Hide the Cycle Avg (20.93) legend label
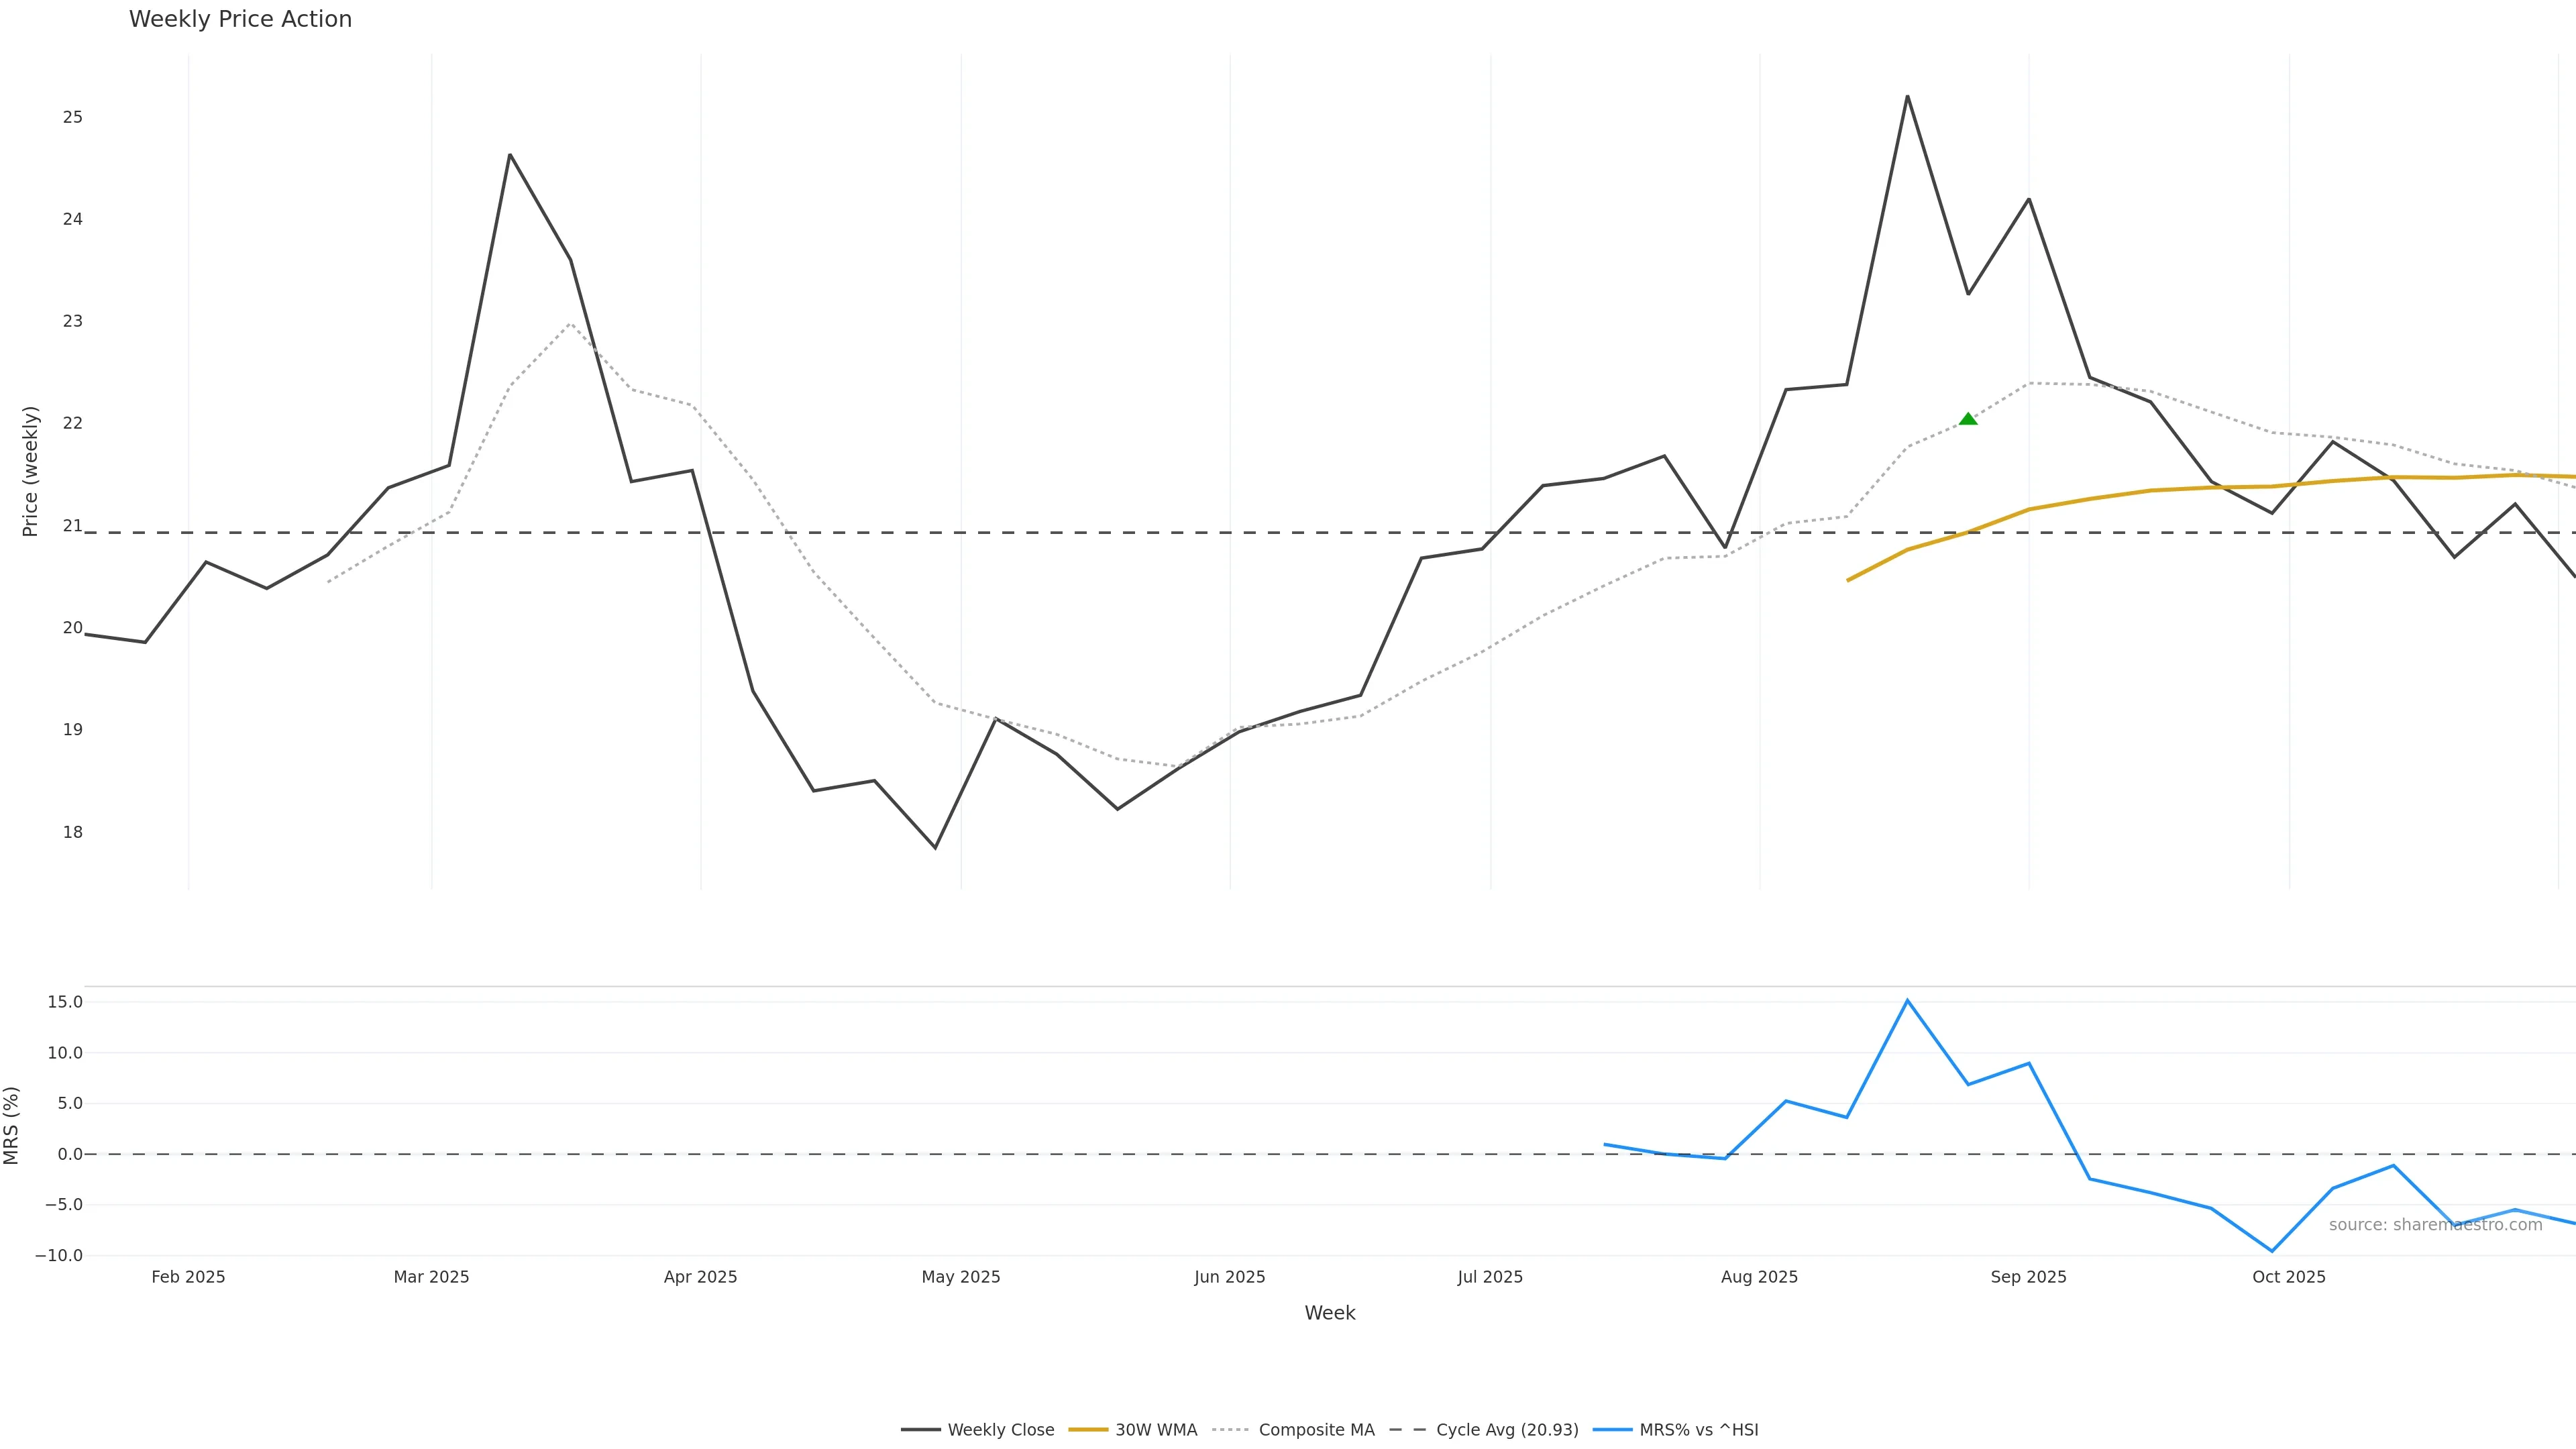Screen dimensions: 2576x1449 click(1507, 1430)
